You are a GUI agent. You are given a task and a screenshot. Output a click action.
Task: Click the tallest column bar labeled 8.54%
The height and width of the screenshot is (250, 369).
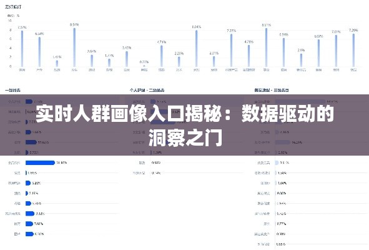click(x=74, y=47)
